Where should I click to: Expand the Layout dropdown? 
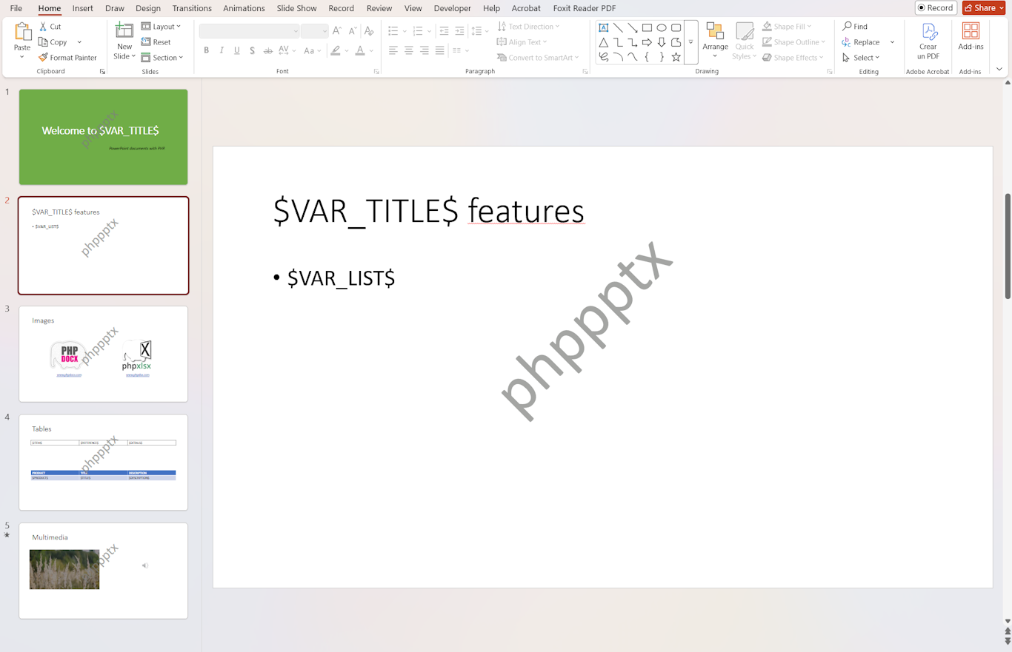162,27
